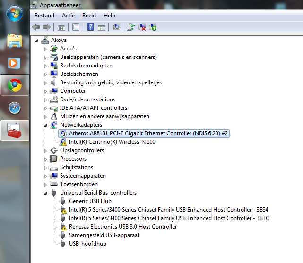Expand the Accu's category

coord(45,49)
